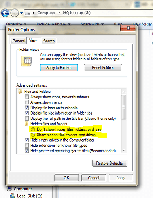This screenshot has width=153, height=198.
Task: Click New folder in Explorer toolbar
Action: (142, 24)
